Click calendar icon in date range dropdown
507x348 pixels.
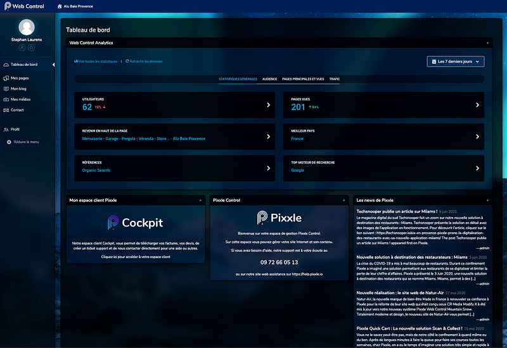(x=434, y=61)
